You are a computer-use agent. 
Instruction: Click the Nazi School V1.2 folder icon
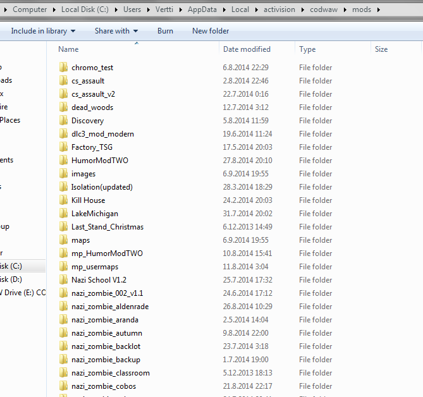click(x=63, y=279)
